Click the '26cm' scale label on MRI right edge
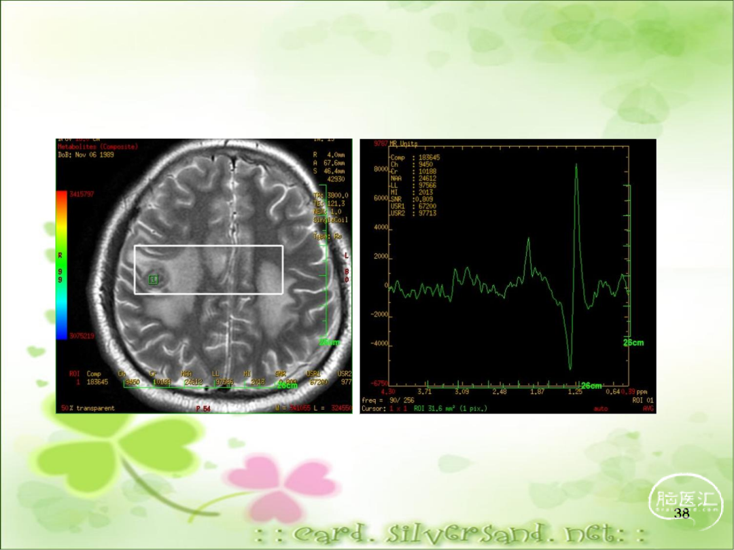This screenshot has height=550, width=734. [x=330, y=342]
